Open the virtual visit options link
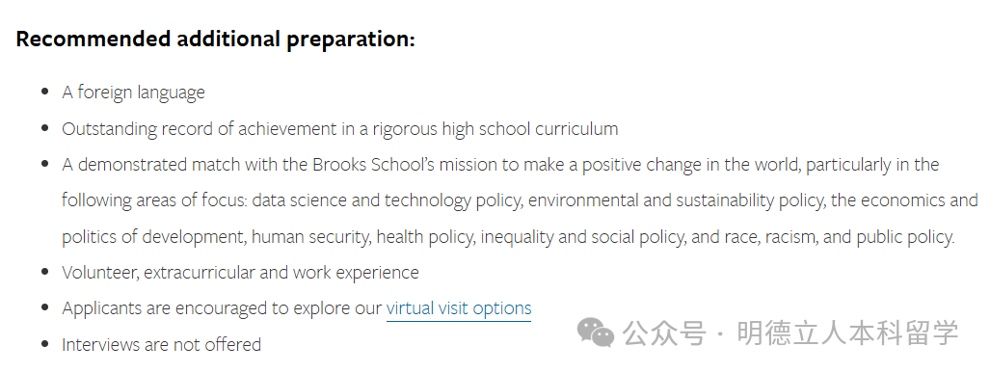This screenshot has width=990, height=373. [x=459, y=308]
